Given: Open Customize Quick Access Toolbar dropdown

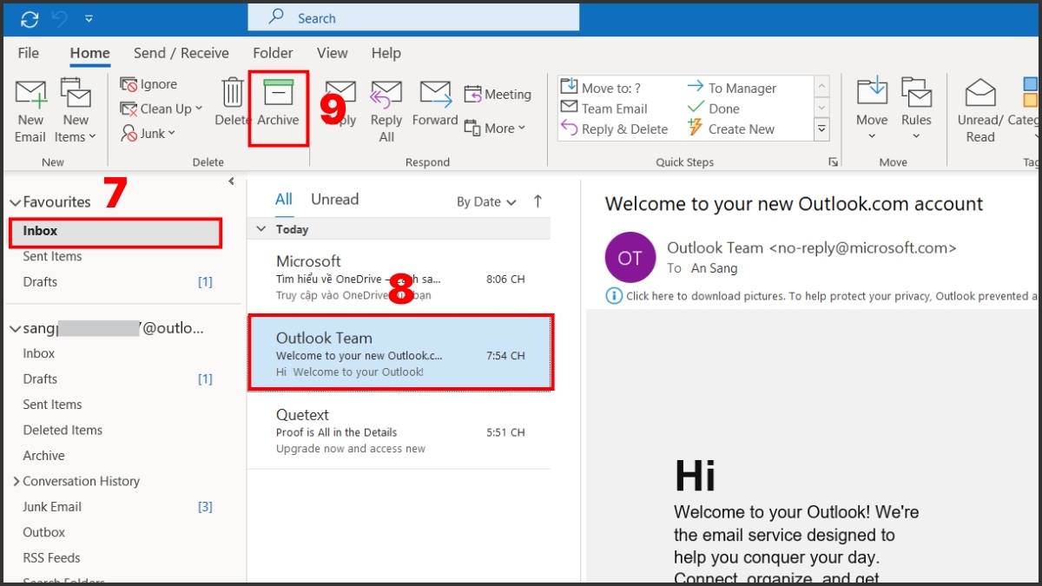Looking at the screenshot, I should pyautogui.click(x=89, y=17).
